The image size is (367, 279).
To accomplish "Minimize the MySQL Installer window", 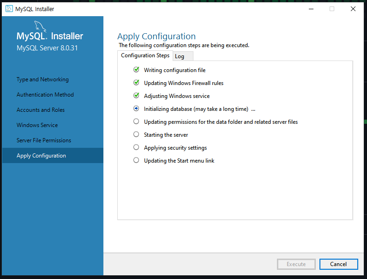I will click(x=311, y=9).
